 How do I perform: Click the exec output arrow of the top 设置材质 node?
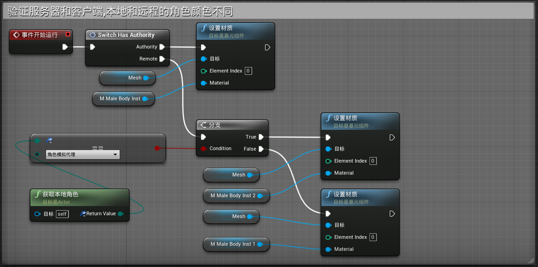pyautogui.click(x=267, y=47)
